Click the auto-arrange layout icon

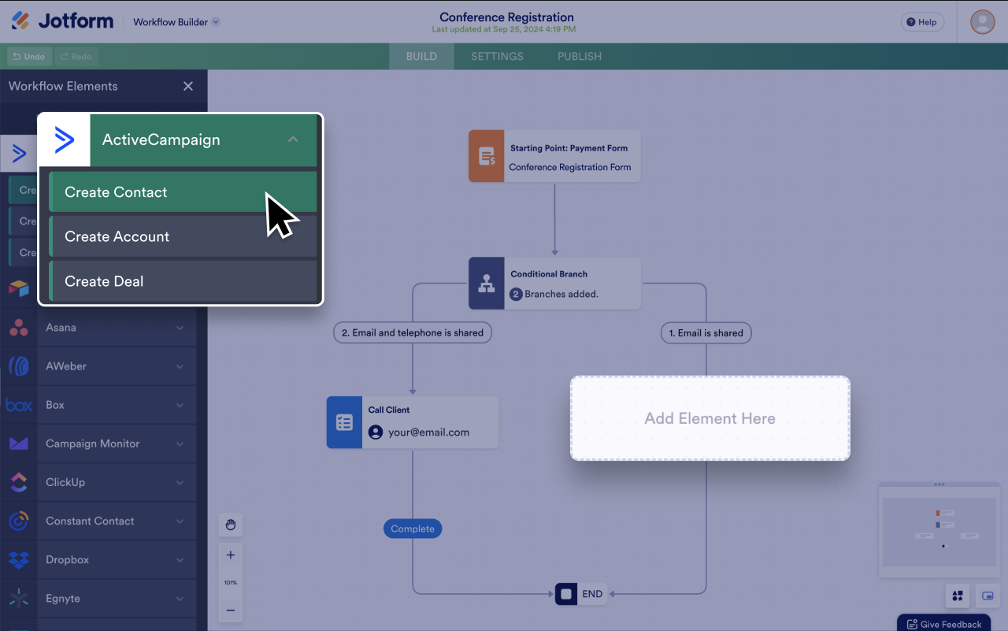[x=958, y=596]
